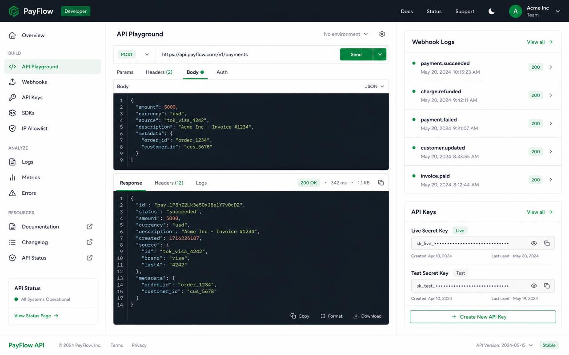Open the No environment selector

(346, 34)
